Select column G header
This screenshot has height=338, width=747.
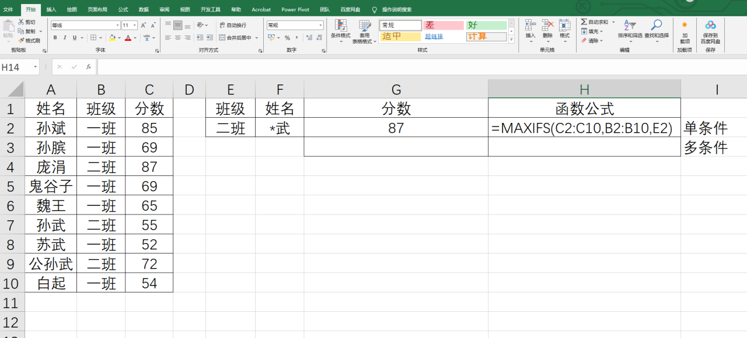pos(396,89)
